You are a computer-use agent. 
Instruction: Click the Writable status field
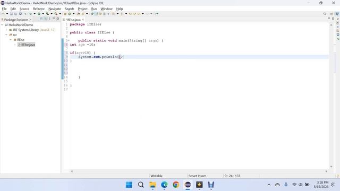(x=156, y=176)
